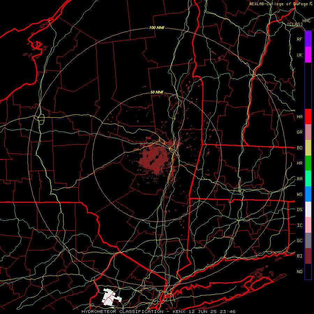The height and width of the screenshot is (314, 314).
Task: Select the GC gray legend block
Action: tap(308, 240)
